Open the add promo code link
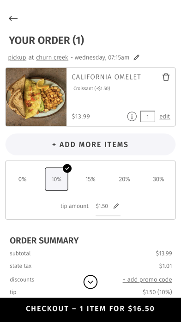 tap(147, 280)
